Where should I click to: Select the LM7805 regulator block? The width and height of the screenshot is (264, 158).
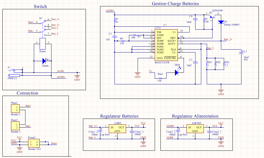click(195, 129)
